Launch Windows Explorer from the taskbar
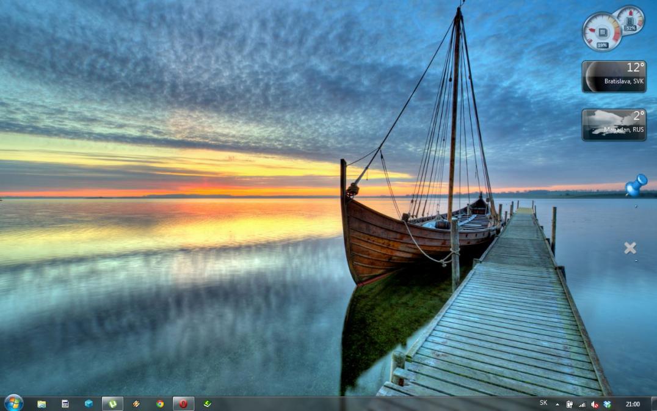 42,404
